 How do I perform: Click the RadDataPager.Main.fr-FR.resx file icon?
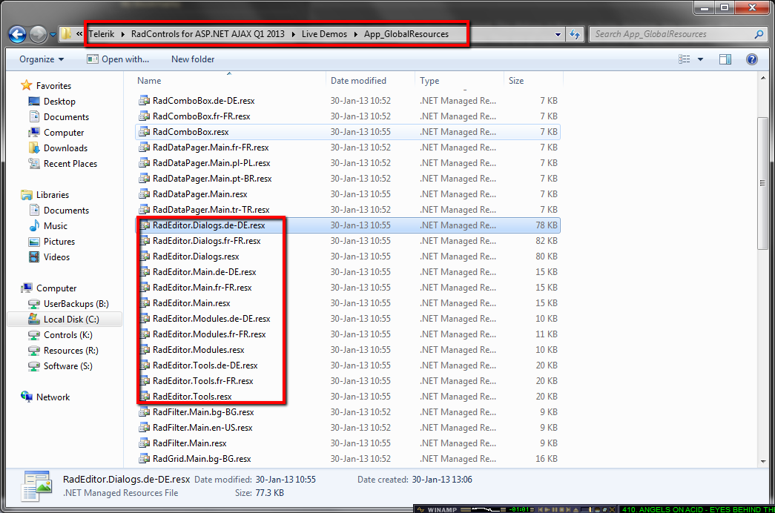[145, 148]
